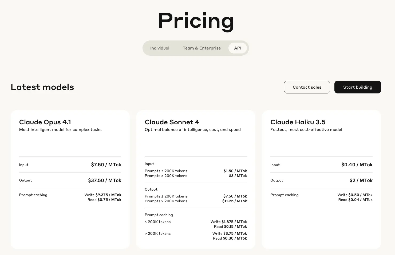Click the Sonnet input price $1.50 / MTok
The width and height of the screenshot is (395, 255).
[x=235, y=171]
